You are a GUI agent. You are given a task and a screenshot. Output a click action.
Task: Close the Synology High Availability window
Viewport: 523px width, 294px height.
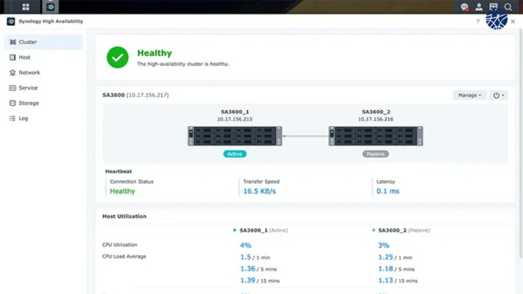tap(513, 21)
